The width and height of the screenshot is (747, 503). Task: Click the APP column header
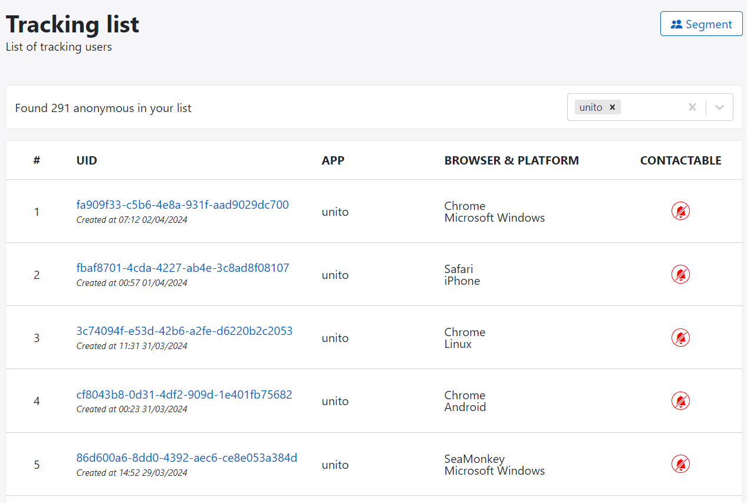(x=333, y=160)
